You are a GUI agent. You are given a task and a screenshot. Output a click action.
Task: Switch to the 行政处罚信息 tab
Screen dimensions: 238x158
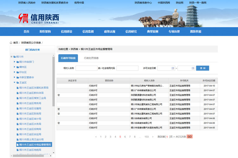pos(91,58)
